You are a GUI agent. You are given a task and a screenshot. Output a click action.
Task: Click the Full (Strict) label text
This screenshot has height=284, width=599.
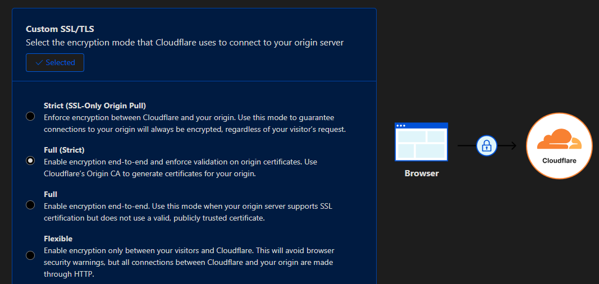pos(64,150)
